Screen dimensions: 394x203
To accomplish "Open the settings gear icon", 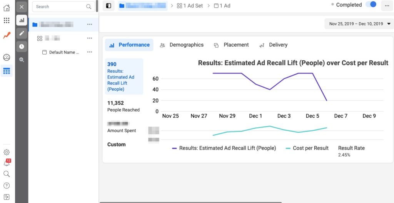I will click(x=7, y=152).
